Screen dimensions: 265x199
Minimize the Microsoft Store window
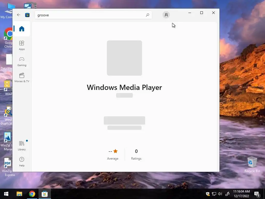point(190,13)
